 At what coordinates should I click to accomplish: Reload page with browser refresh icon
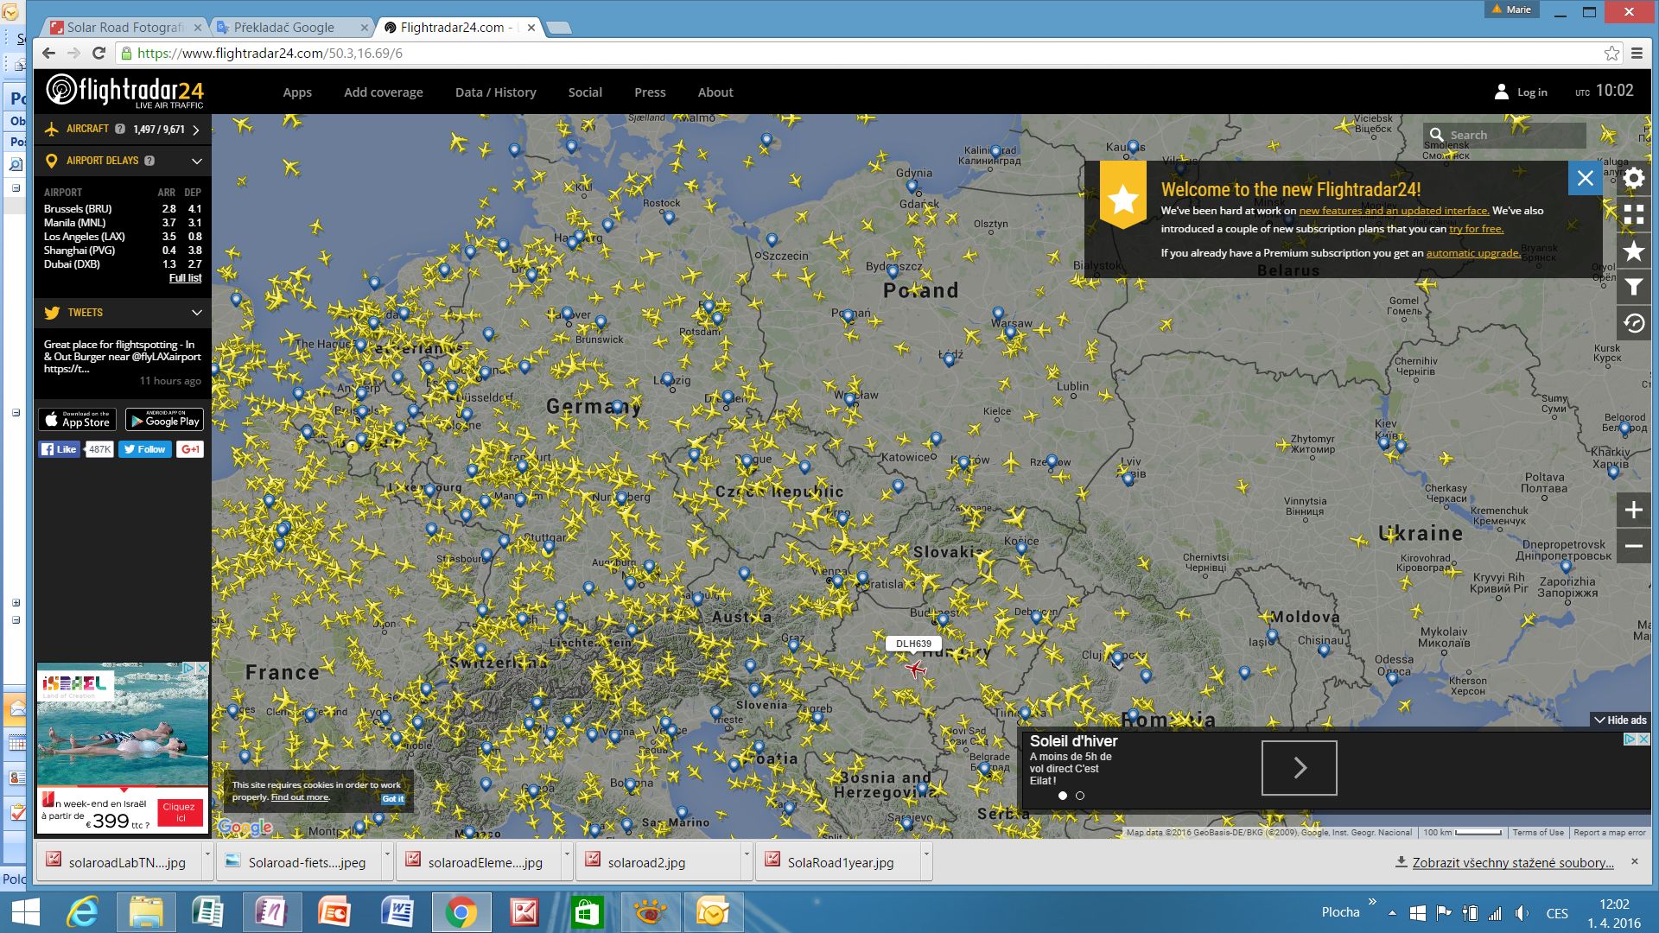tap(99, 53)
